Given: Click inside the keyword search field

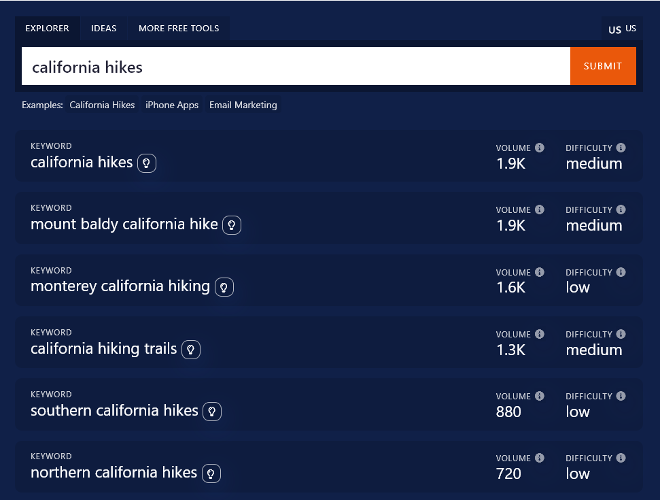Looking at the screenshot, I should 296,65.
